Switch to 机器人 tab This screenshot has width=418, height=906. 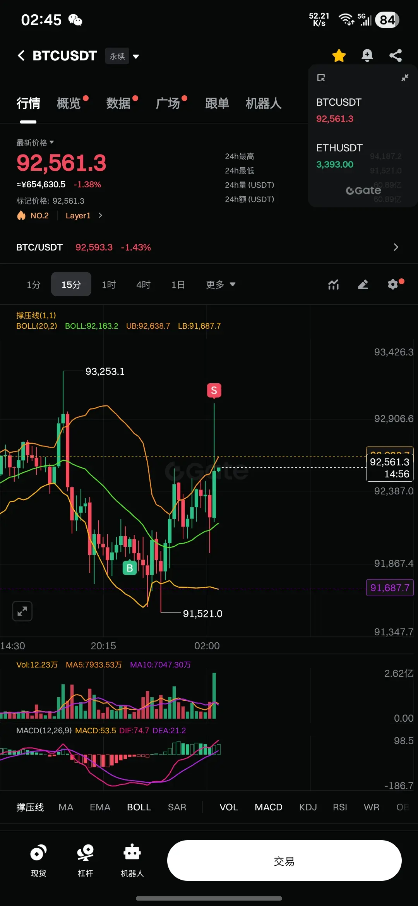264,103
